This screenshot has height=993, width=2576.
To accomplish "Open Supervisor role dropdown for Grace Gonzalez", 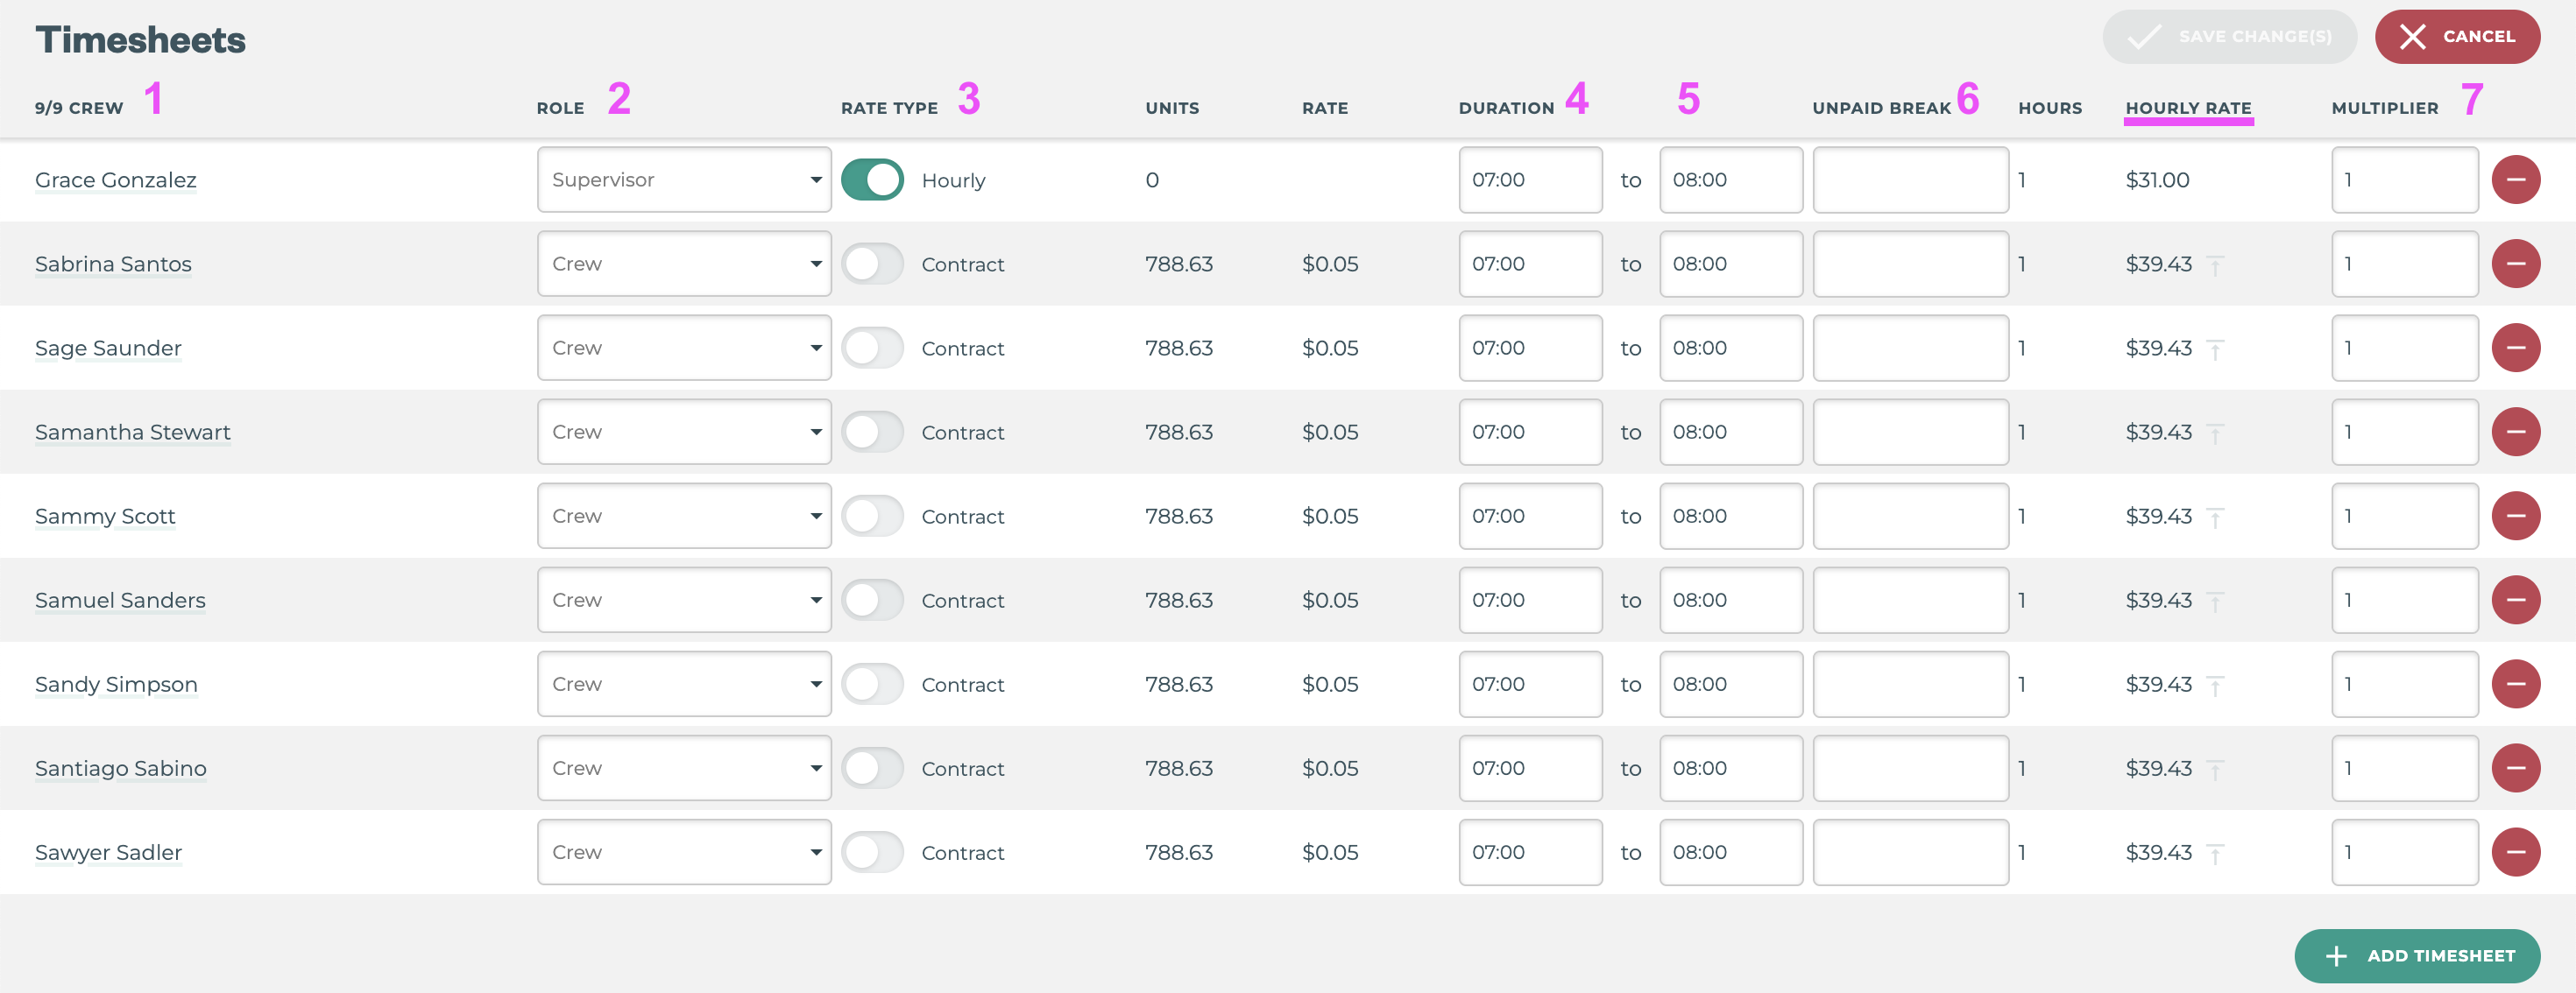I will coord(684,180).
